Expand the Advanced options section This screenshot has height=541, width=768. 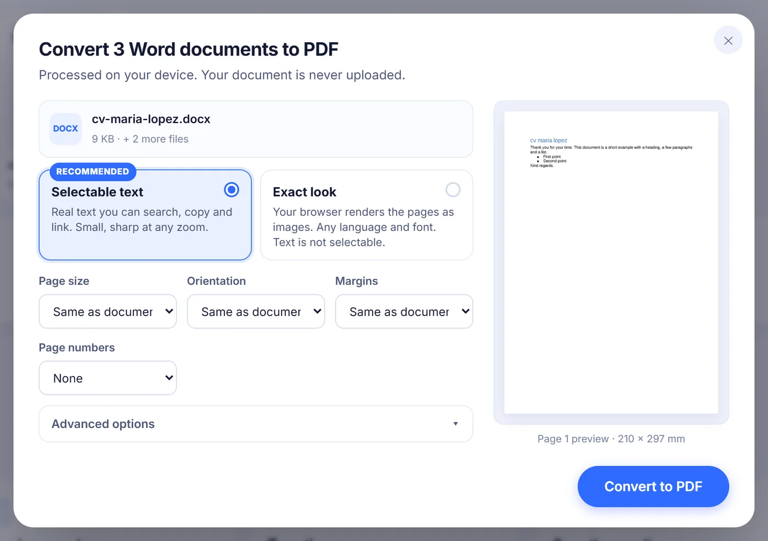(256, 424)
